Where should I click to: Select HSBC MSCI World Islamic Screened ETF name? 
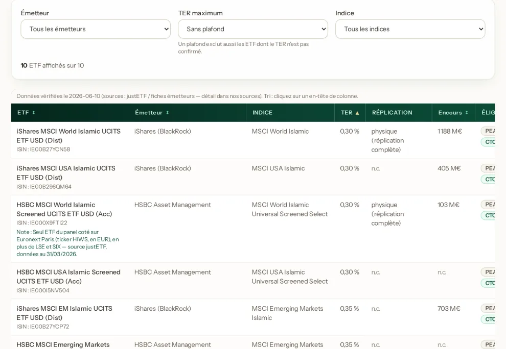pos(64,209)
